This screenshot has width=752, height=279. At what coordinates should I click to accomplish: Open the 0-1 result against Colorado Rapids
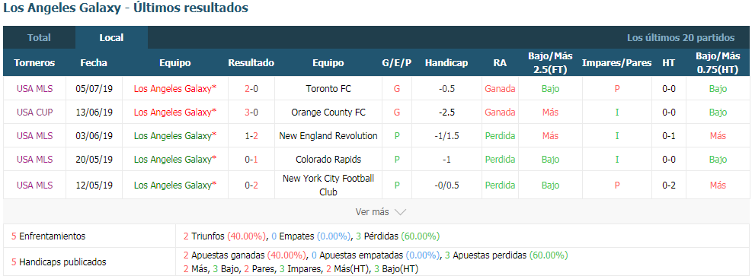click(251, 159)
